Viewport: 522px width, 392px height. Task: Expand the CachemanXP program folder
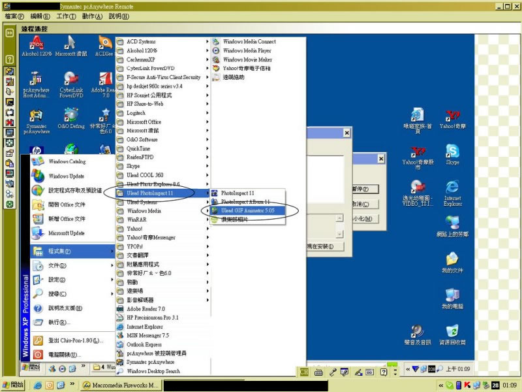(163, 59)
